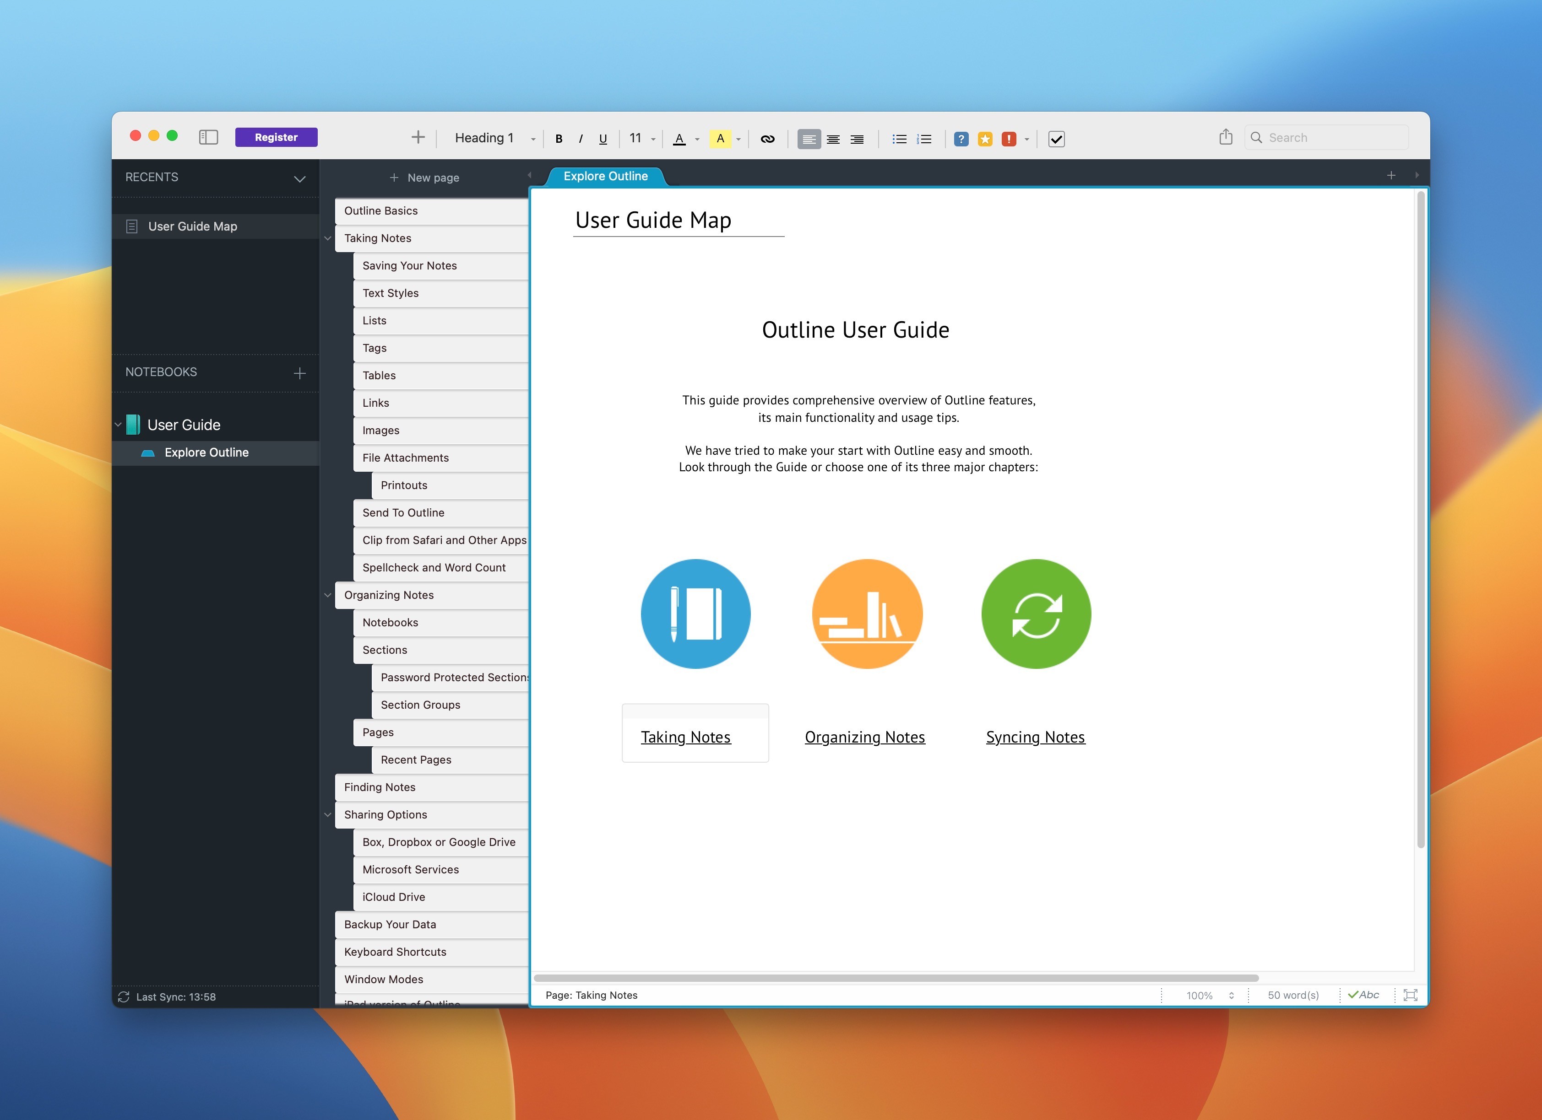The height and width of the screenshot is (1120, 1542).
Task: Collapse the Taking Notes page group
Action: pos(328,238)
